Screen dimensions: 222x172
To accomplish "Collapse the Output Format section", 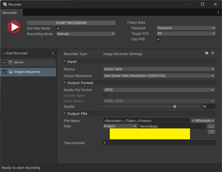I will click(65, 83).
